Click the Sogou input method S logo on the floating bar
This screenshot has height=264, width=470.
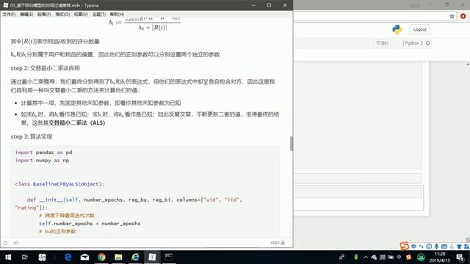405,246
